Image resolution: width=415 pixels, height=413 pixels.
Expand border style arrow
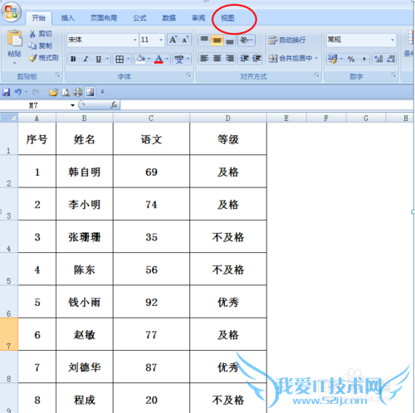(129, 59)
